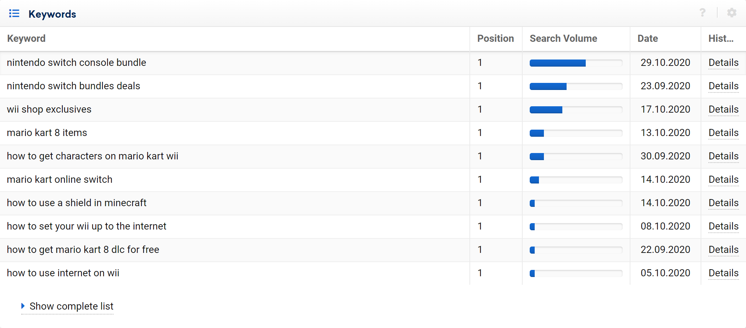Open Details for how to get characters on mario kart wii
This screenshot has height=328, width=746.
click(x=723, y=156)
